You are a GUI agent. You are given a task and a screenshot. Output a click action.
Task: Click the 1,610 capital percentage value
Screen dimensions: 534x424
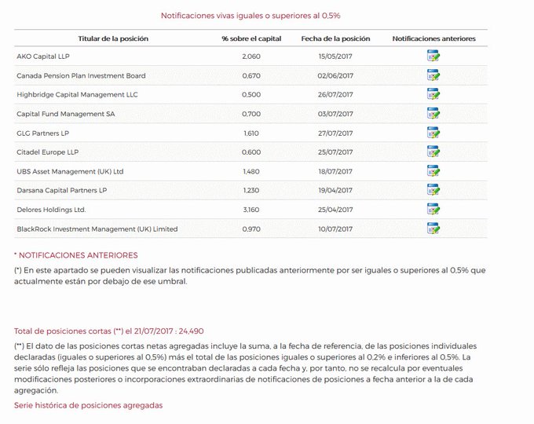pos(251,133)
